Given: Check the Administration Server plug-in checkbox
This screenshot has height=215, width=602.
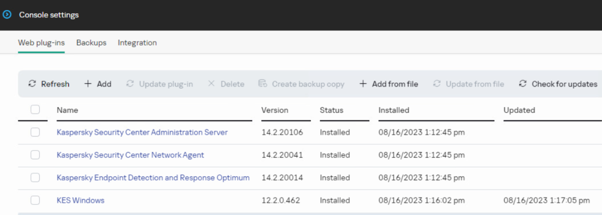Looking at the screenshot, I should click(x=35, y=132).
